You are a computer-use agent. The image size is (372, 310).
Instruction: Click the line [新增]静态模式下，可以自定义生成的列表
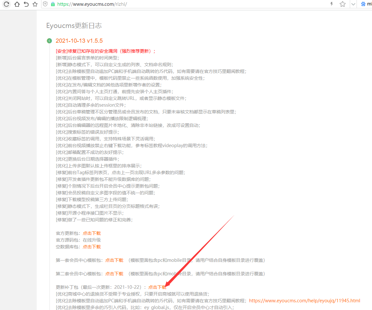pos(114,65)
